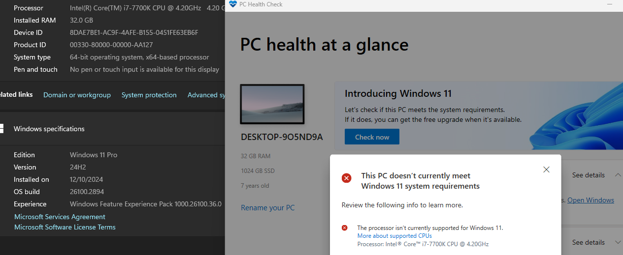Click the Installed RAM value 32.0 GB
The image size is (623, 255).
pos(81,20)
